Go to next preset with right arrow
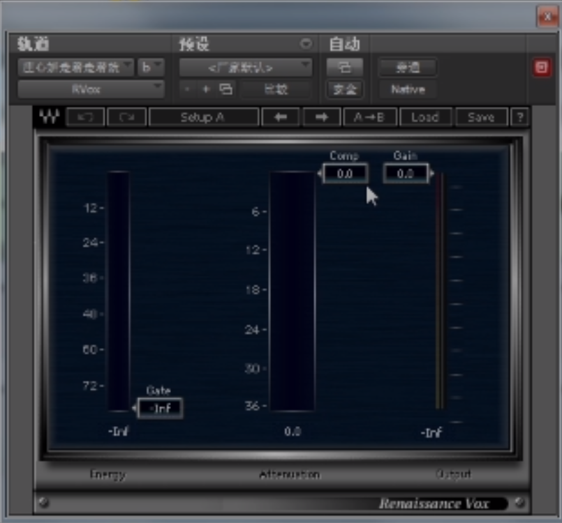562x523 pixels. coord(321,117)
